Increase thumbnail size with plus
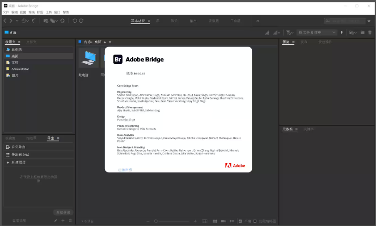 tap(195, 221)
